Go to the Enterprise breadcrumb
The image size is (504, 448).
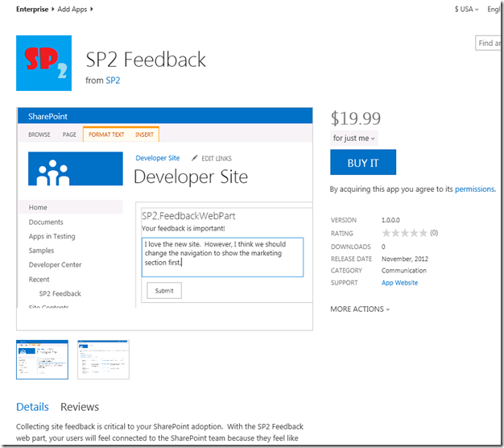point(32,10)
